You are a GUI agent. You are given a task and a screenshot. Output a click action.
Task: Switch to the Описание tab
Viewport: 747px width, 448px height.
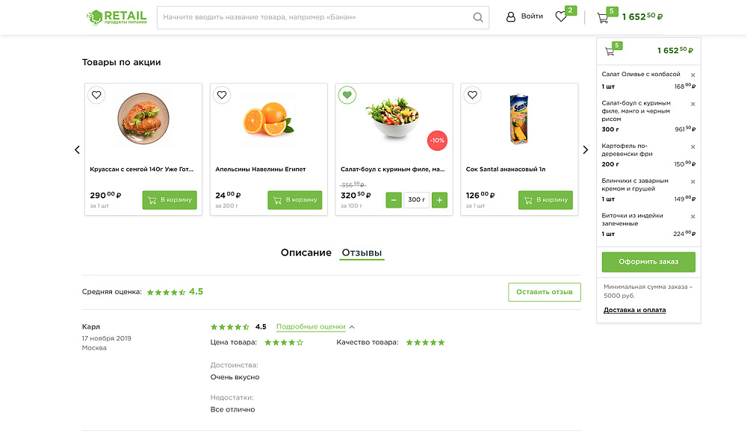(x=306, y=252)
